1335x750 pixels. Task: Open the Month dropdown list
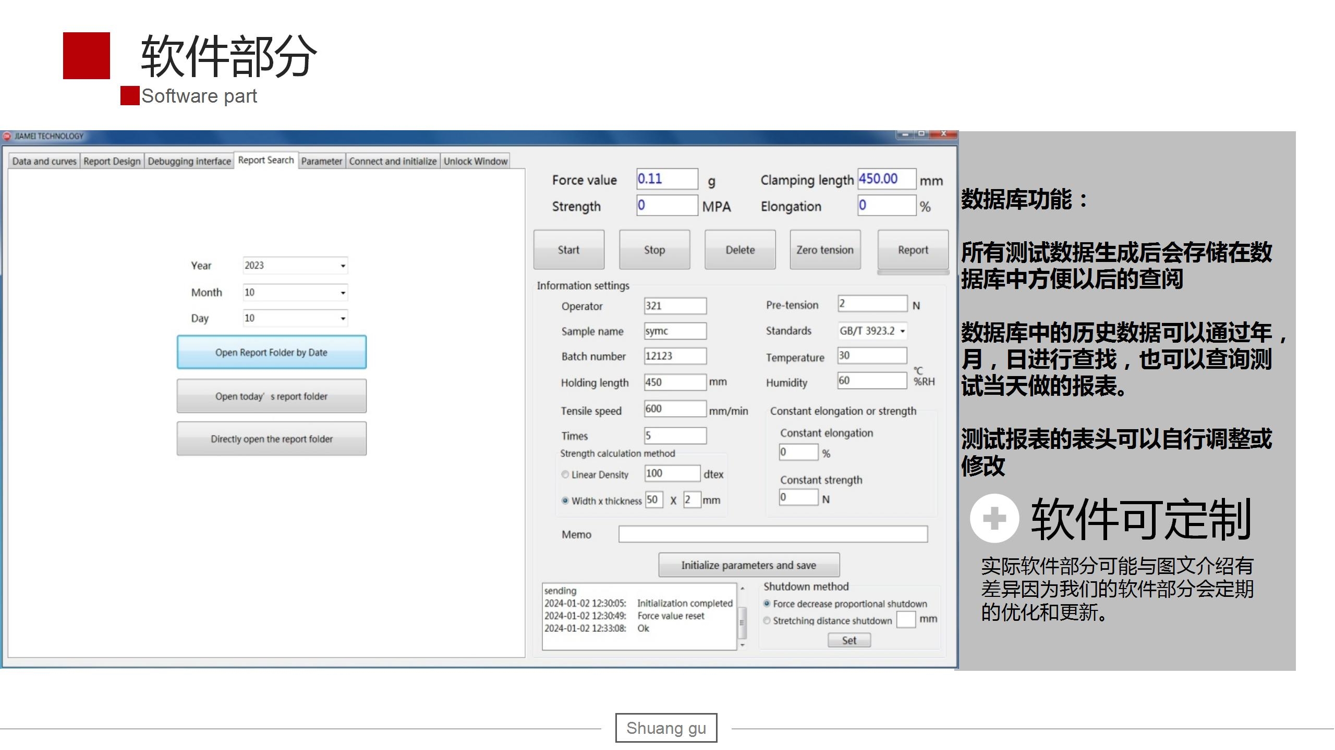[x=343, y=293]
